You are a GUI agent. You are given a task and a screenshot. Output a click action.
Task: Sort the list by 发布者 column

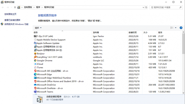[96, 32]
